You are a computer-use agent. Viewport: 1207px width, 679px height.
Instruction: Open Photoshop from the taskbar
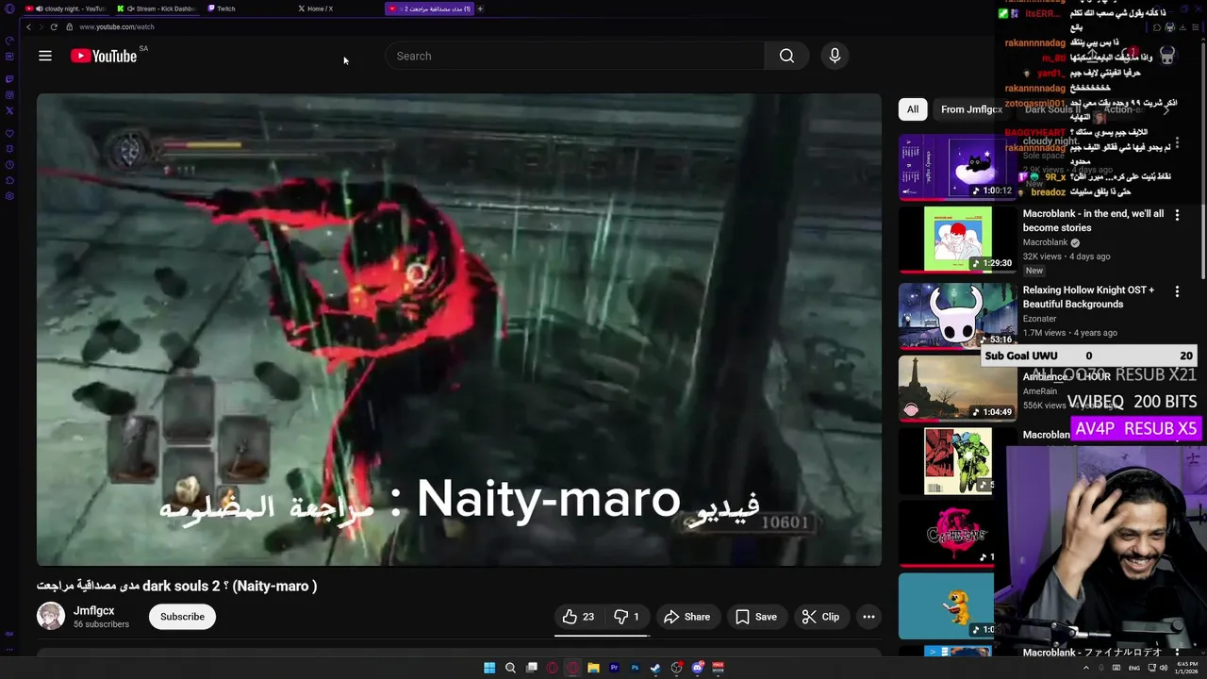(635, 668)
